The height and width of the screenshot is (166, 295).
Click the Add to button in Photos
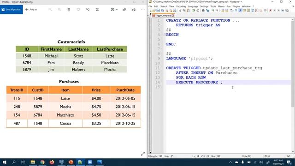[x=31, y=9]
